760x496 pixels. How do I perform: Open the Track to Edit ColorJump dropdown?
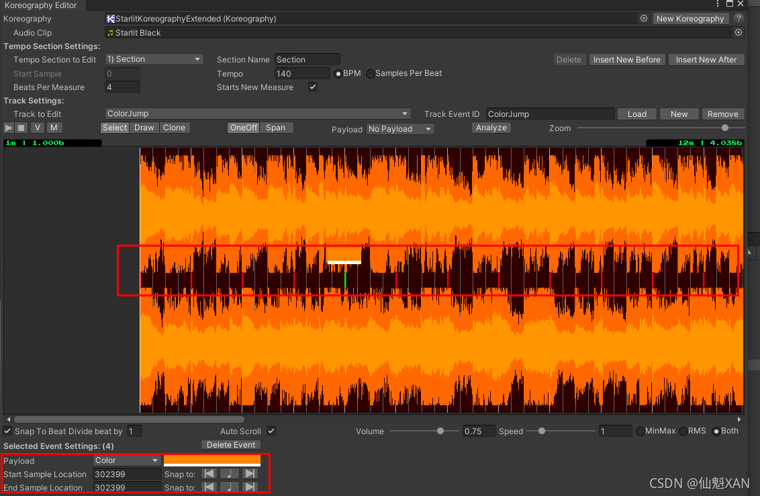tap(258, 114)
